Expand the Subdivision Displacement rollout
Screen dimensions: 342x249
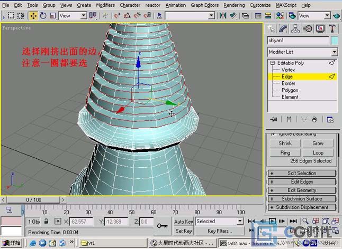(302, 207)
